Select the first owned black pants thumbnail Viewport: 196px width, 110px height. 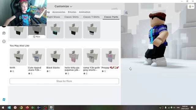[18, 32]
